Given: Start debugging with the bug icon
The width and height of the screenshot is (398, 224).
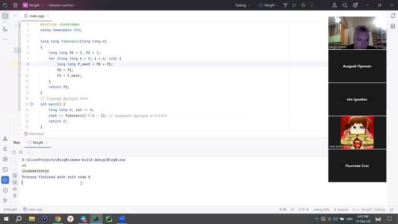Looking at the screenshot, I should pos(303,5).
